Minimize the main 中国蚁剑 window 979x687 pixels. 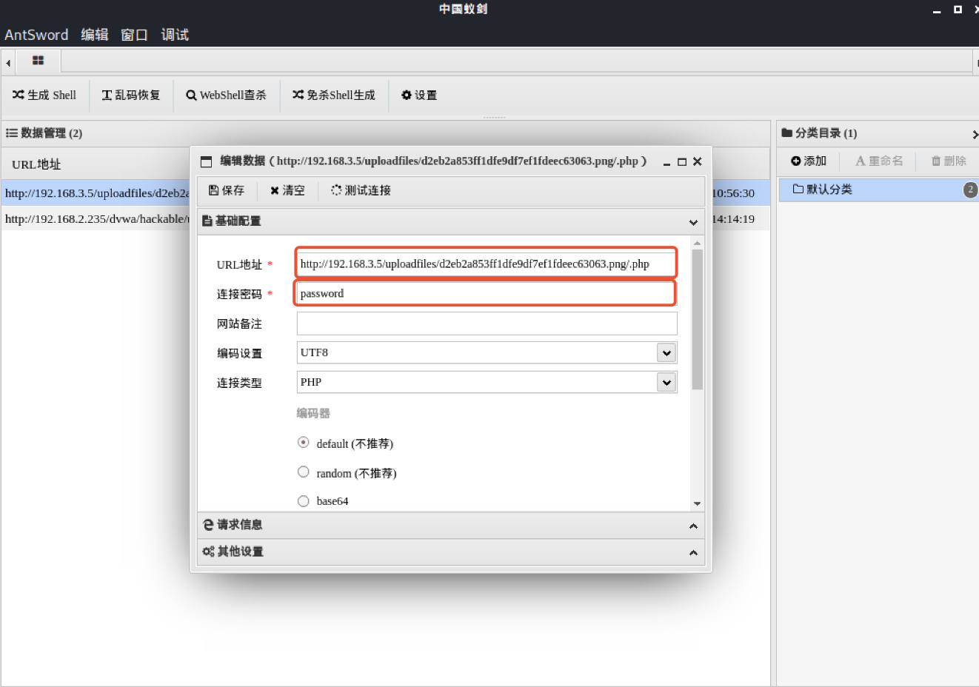point(937,10)
